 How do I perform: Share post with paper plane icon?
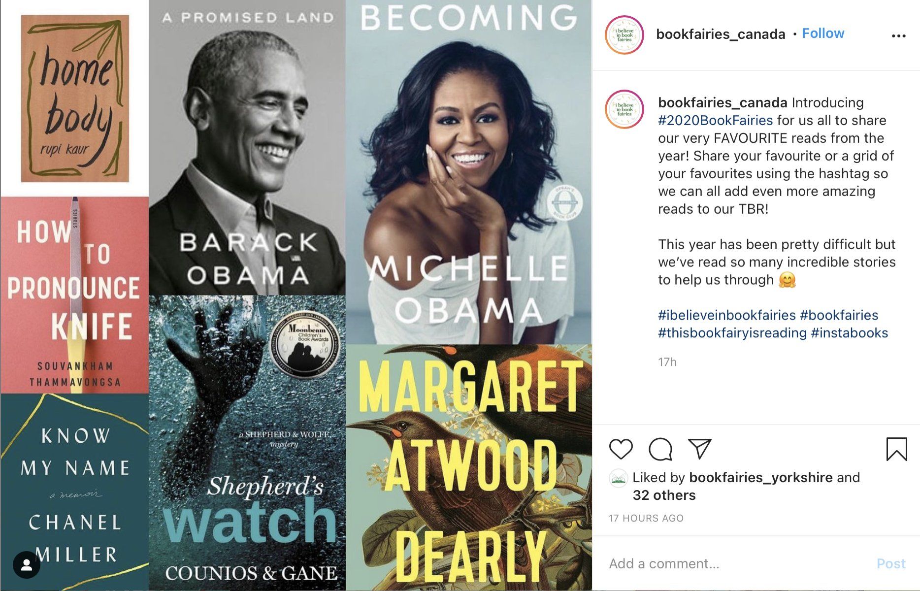700,449
